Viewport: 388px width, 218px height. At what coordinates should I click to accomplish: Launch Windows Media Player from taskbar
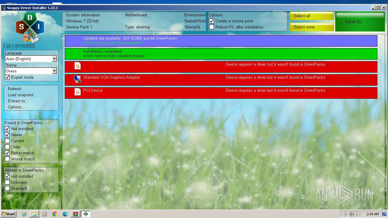(45, 214)
